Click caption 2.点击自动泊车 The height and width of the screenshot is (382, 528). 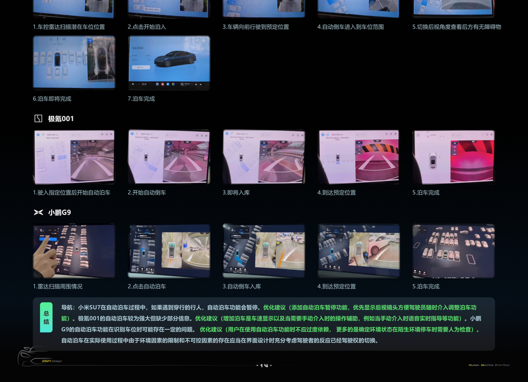tap(147, 286)
